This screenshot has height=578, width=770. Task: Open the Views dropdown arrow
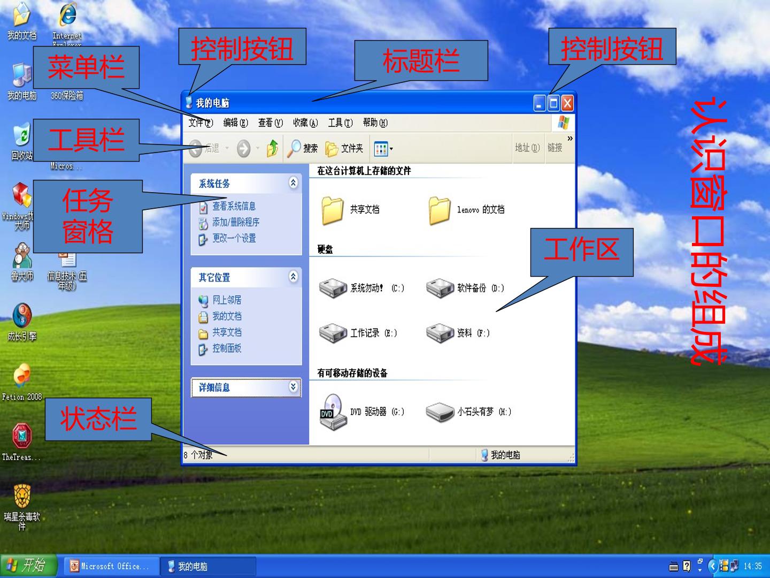[391, 149]
